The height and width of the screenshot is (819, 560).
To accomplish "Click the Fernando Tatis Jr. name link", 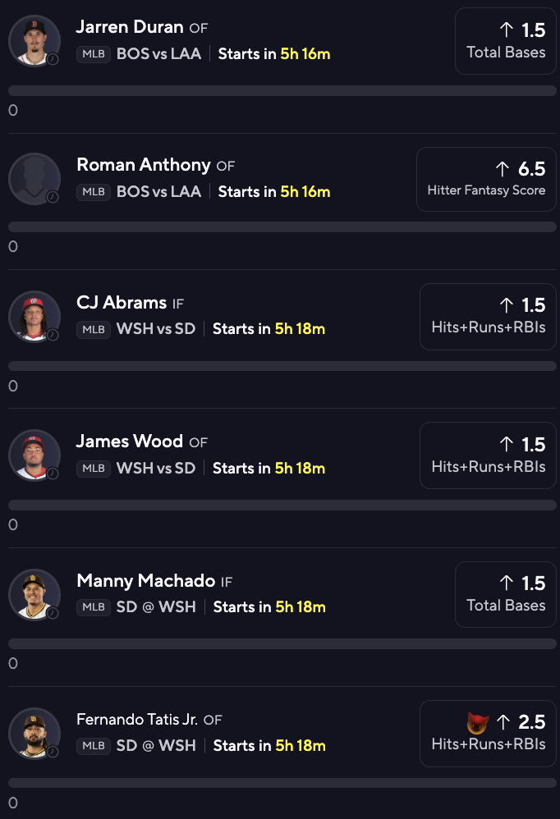I will (137, 720).
